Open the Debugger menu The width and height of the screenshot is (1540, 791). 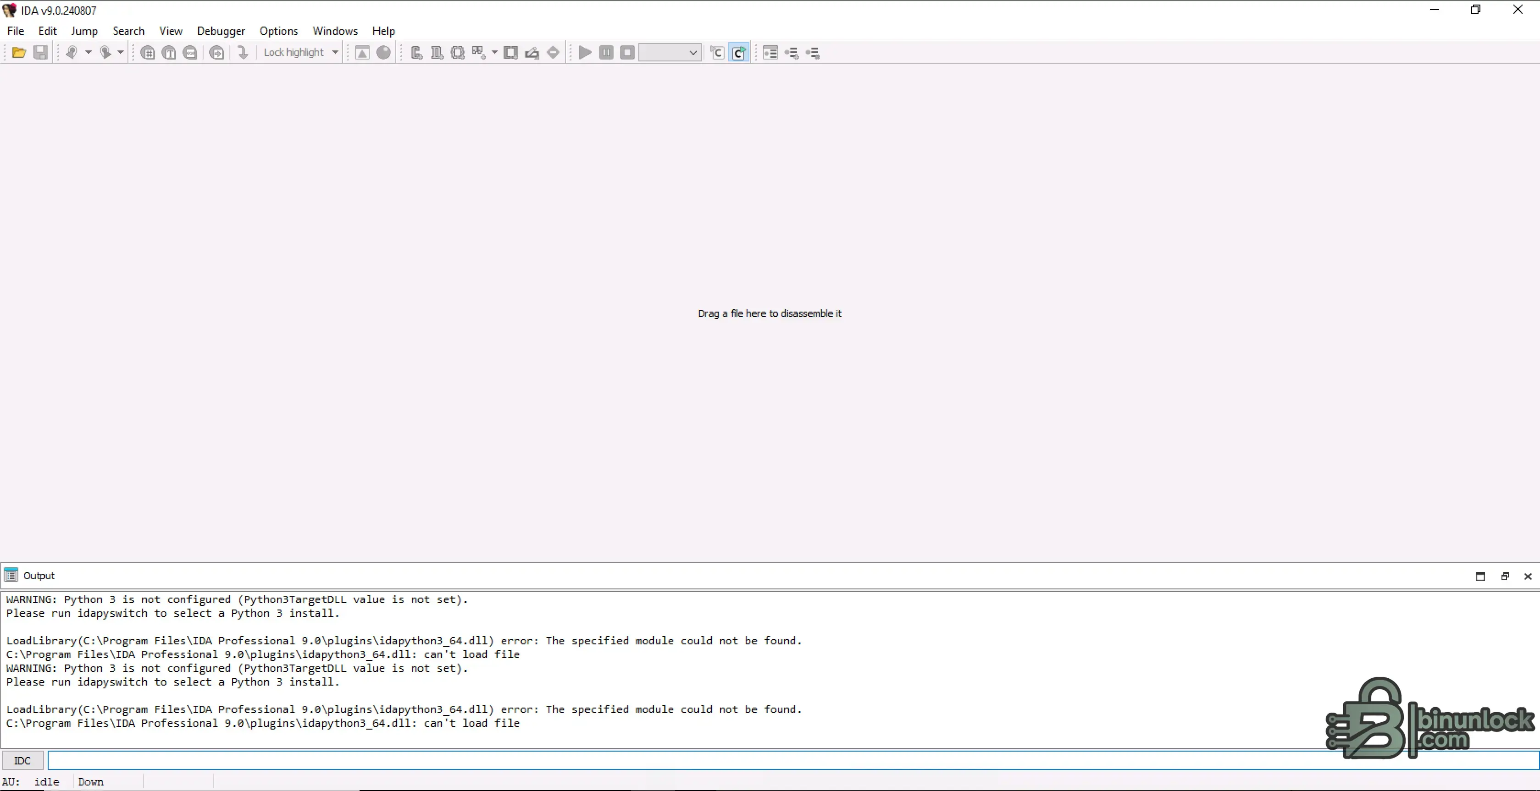coord(221,30)
